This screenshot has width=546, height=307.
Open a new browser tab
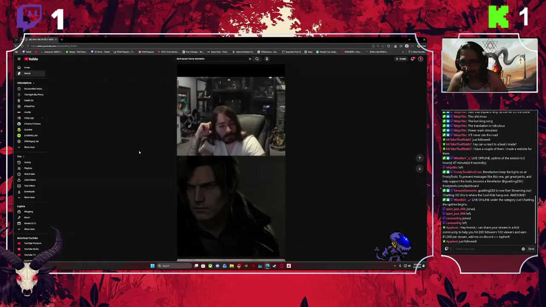coord(61,40)
